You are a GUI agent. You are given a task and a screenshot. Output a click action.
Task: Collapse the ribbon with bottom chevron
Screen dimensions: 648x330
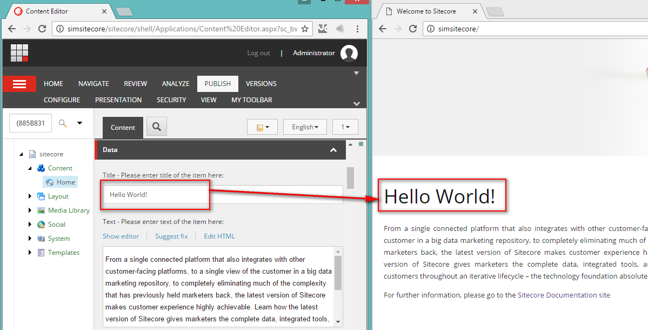click(357, 103)
